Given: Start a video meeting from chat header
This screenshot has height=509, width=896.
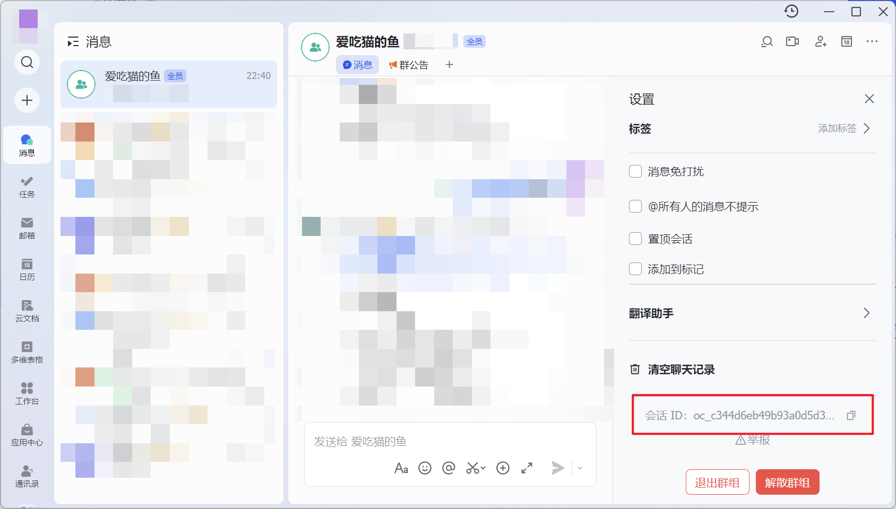Looking at the screenshot, I should [x=792, y=41].
